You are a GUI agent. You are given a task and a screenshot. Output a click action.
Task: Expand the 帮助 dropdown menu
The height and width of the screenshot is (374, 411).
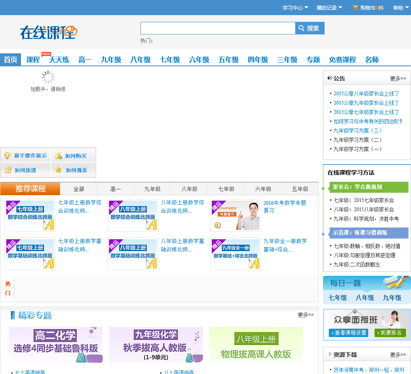point(400,8)
